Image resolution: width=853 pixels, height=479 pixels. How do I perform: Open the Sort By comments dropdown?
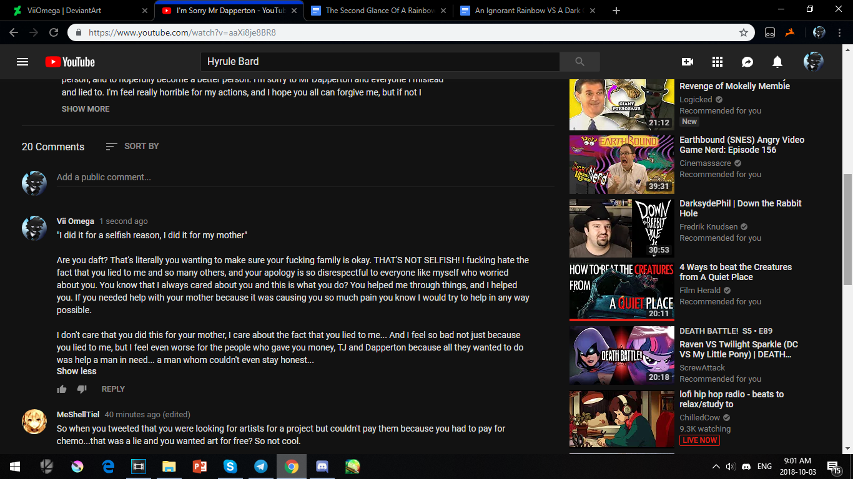[x=132, y=146]
